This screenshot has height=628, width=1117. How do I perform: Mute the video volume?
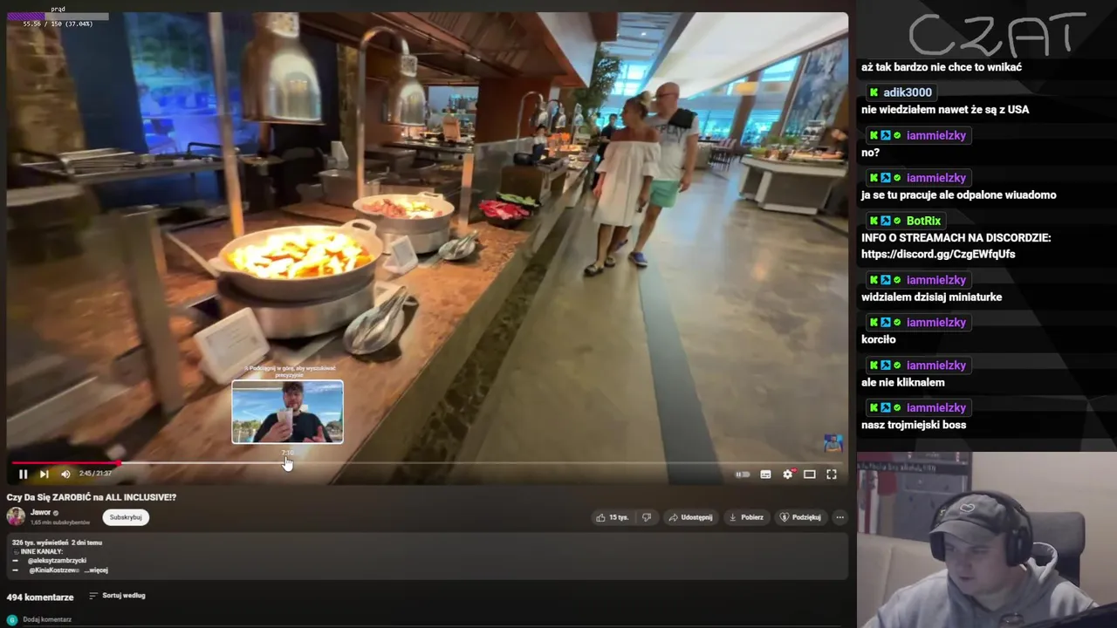pos(65,474)
